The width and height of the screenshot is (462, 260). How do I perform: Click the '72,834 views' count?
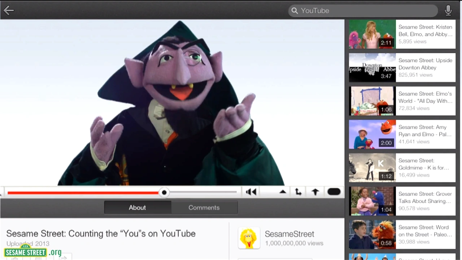coord(414,108)
